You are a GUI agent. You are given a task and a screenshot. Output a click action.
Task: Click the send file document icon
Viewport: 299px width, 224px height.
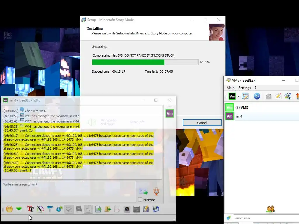pyautogui.click(x=98, y=209)
